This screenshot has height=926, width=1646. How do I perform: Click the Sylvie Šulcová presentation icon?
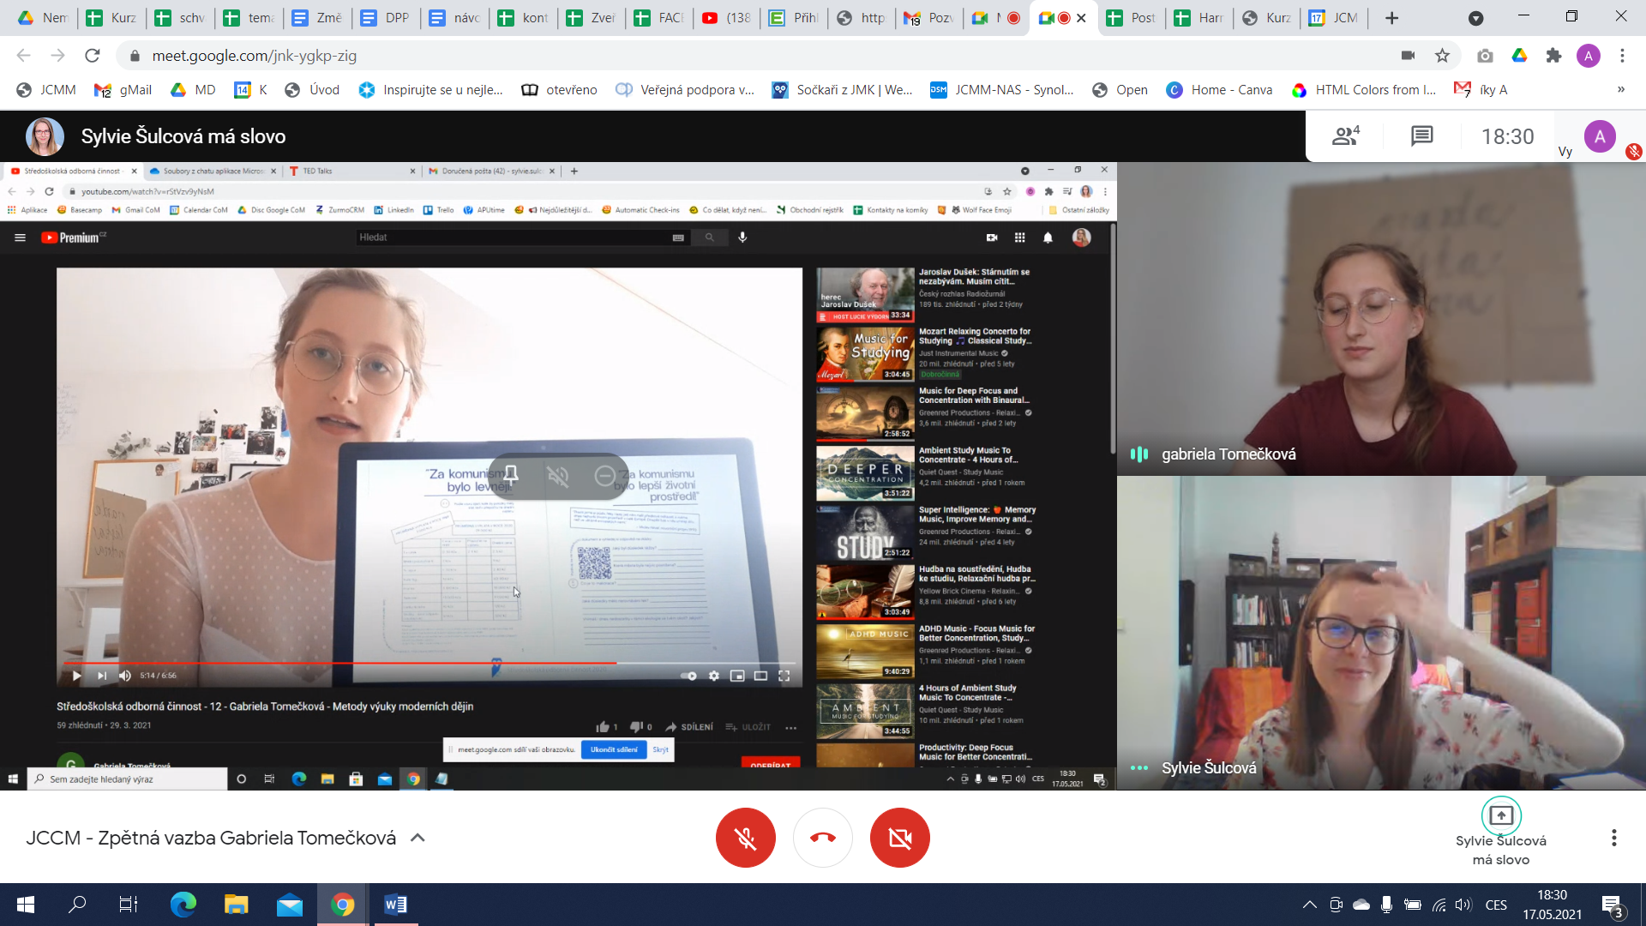[1501, 815]
